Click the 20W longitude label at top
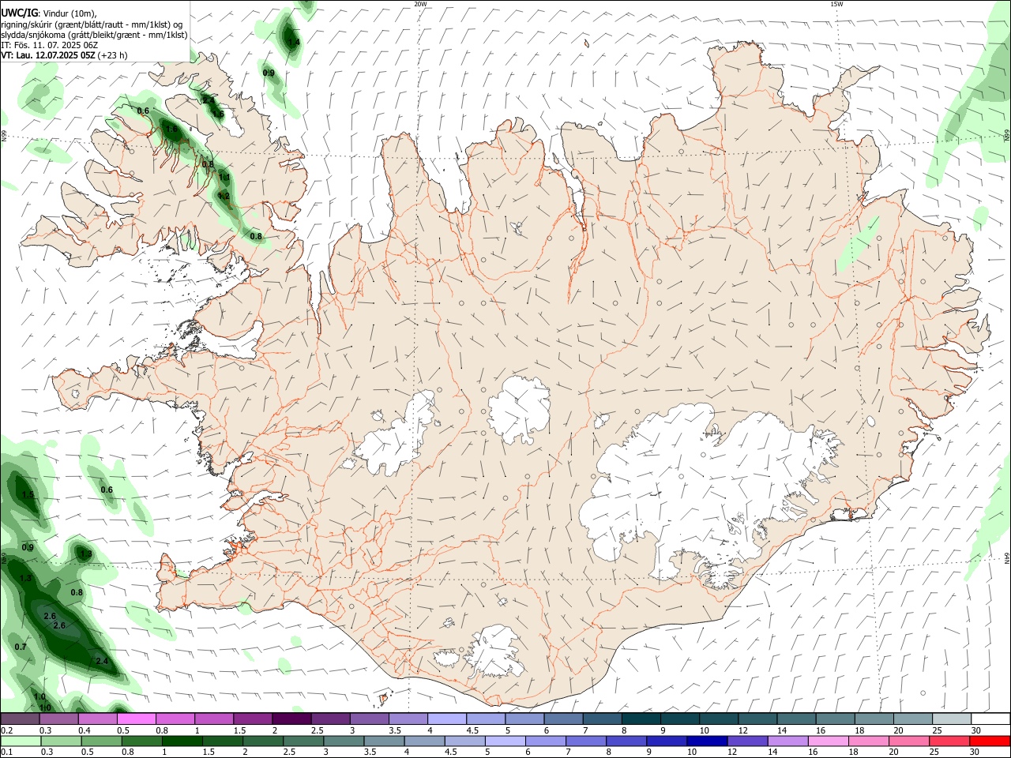Image resolution: width=1011 pixels, height=758 pixels. pos(420,4)
